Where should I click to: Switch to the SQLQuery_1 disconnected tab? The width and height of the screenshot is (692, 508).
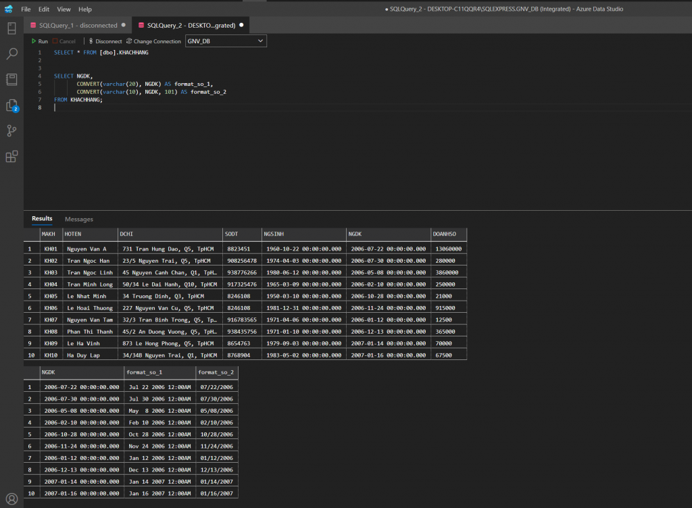[x=78, y=25]
